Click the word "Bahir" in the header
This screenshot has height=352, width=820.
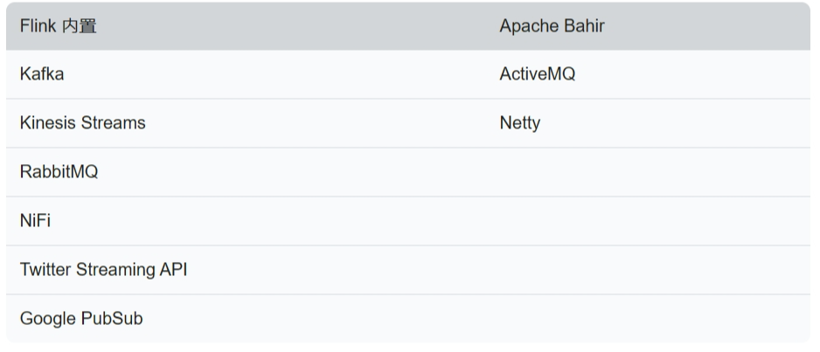pyautogui.click(x=584, y=26)
